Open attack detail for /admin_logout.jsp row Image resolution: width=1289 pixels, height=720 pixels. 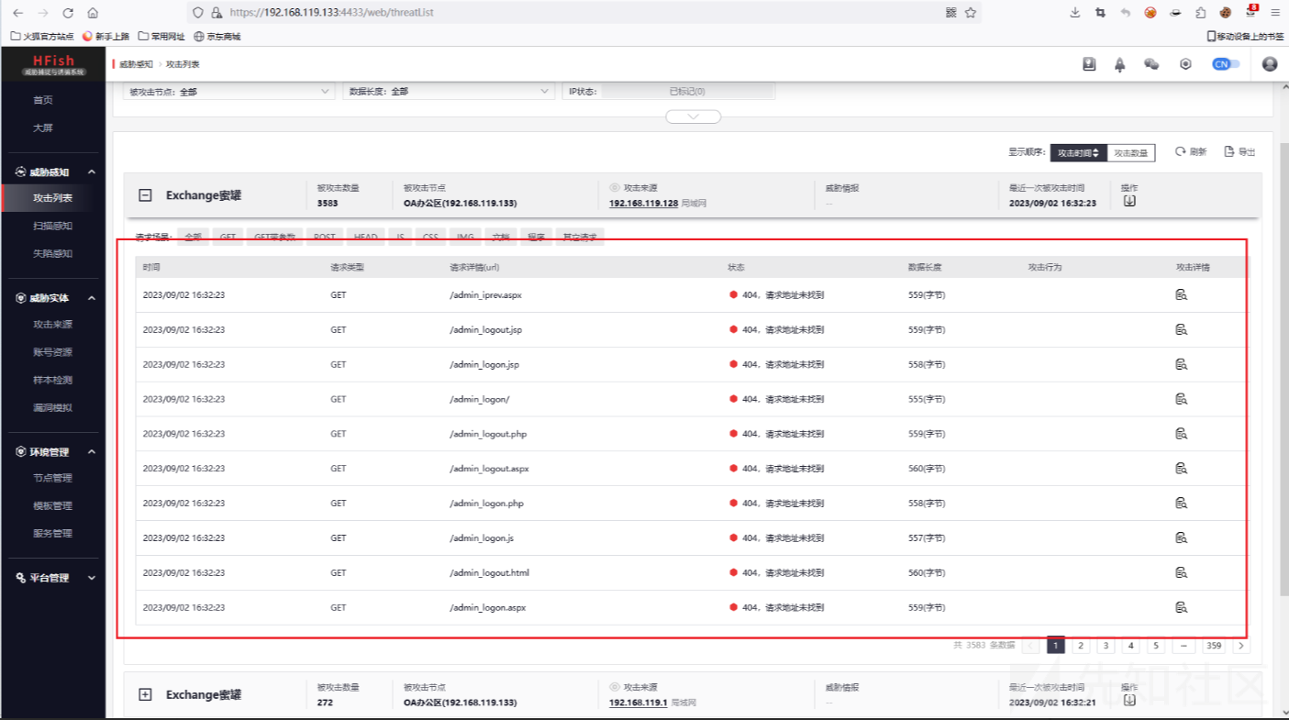[x=1182, y=329]
